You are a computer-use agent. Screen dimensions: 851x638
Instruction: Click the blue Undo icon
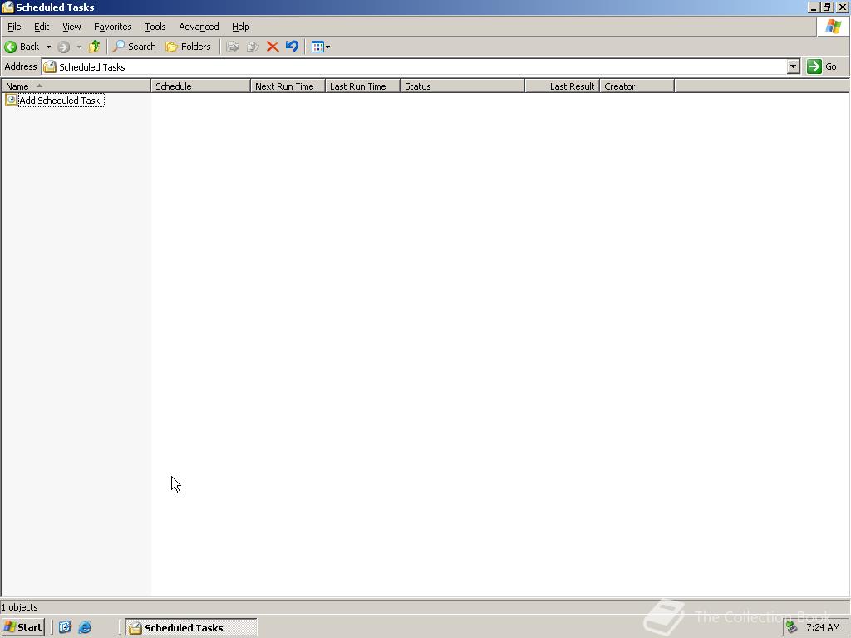[292, 47]
